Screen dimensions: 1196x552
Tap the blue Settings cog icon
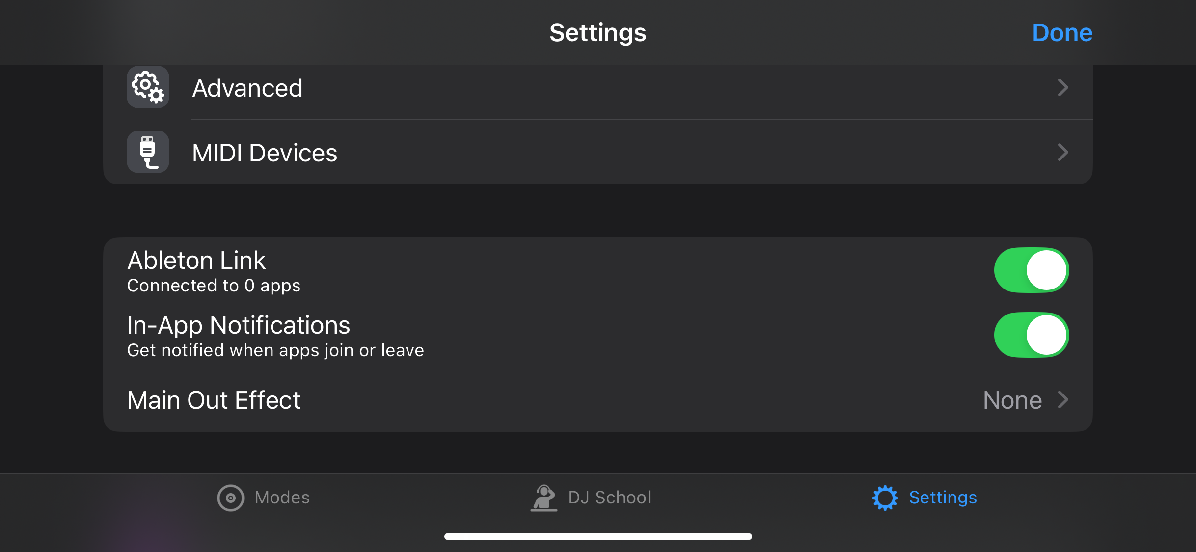[x=885, y=497]
